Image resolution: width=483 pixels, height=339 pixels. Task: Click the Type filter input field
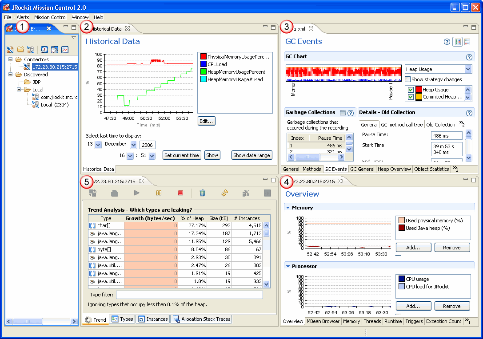click(189, 295)
